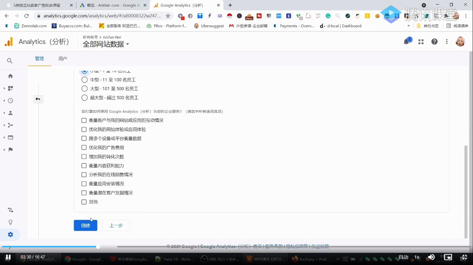This screenshot has width=473, height=265.
Task: Open the Acquisition reports icon in sidebar
Action: pos(10,125)
